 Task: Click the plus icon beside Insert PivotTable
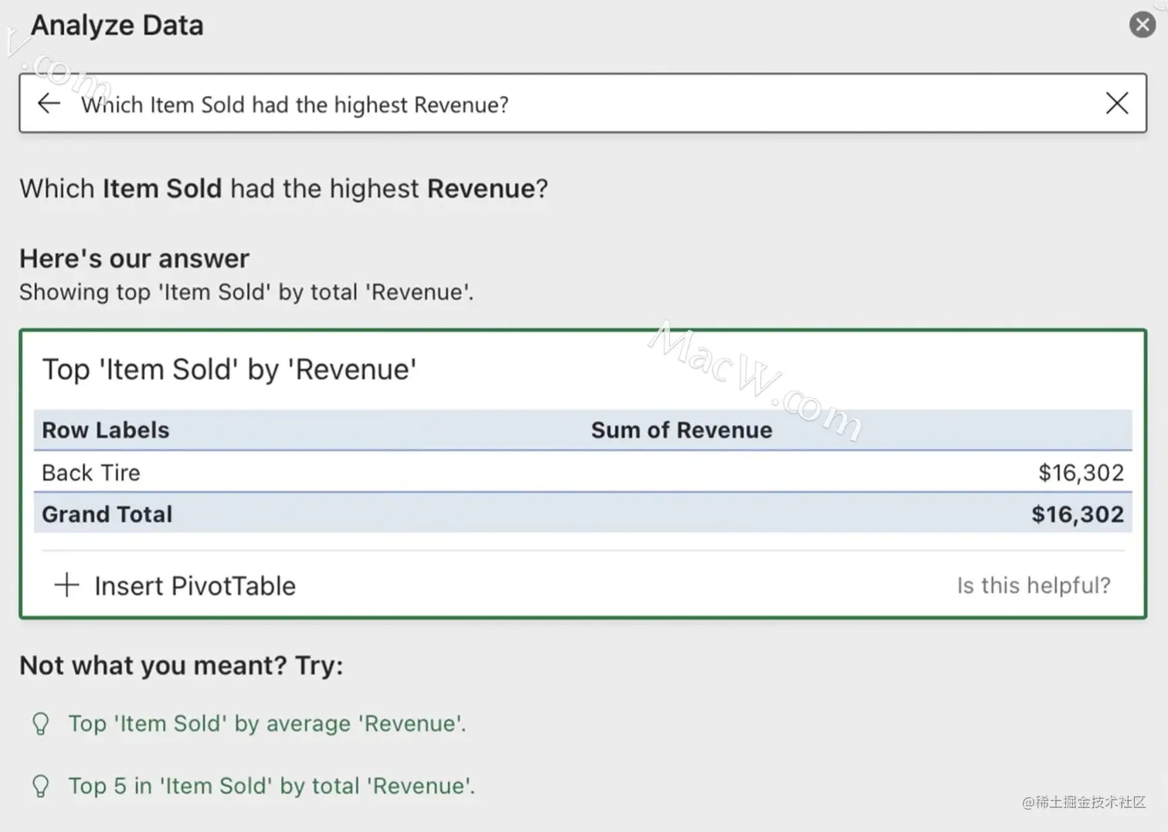[x=66, y=585]
